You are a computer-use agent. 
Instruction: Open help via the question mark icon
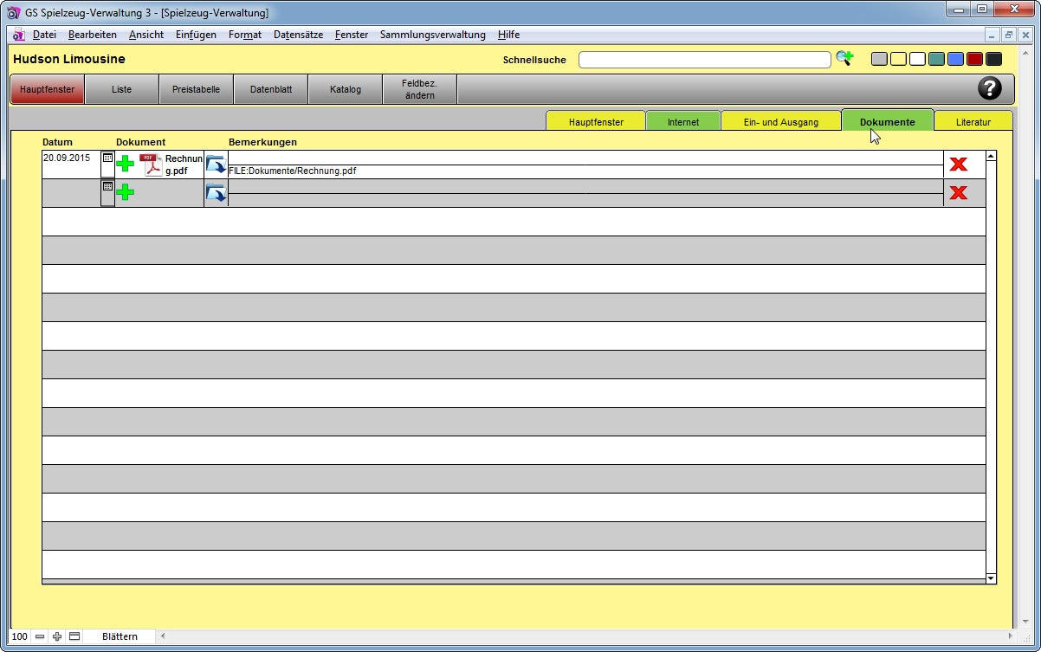click(x=989, y=88)
